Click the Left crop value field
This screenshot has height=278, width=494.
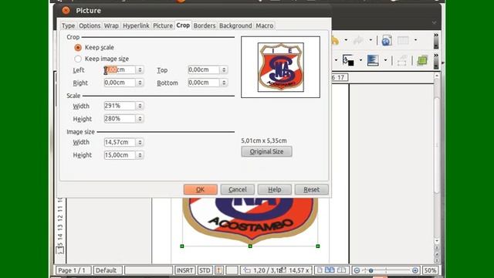click(x=120, y=69)
